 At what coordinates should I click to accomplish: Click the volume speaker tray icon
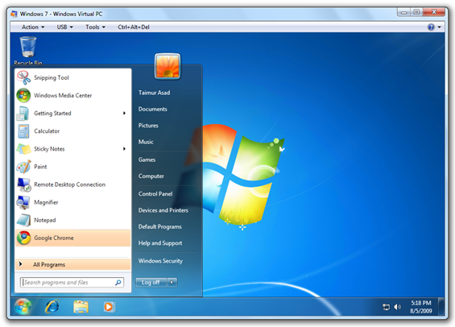397,307
